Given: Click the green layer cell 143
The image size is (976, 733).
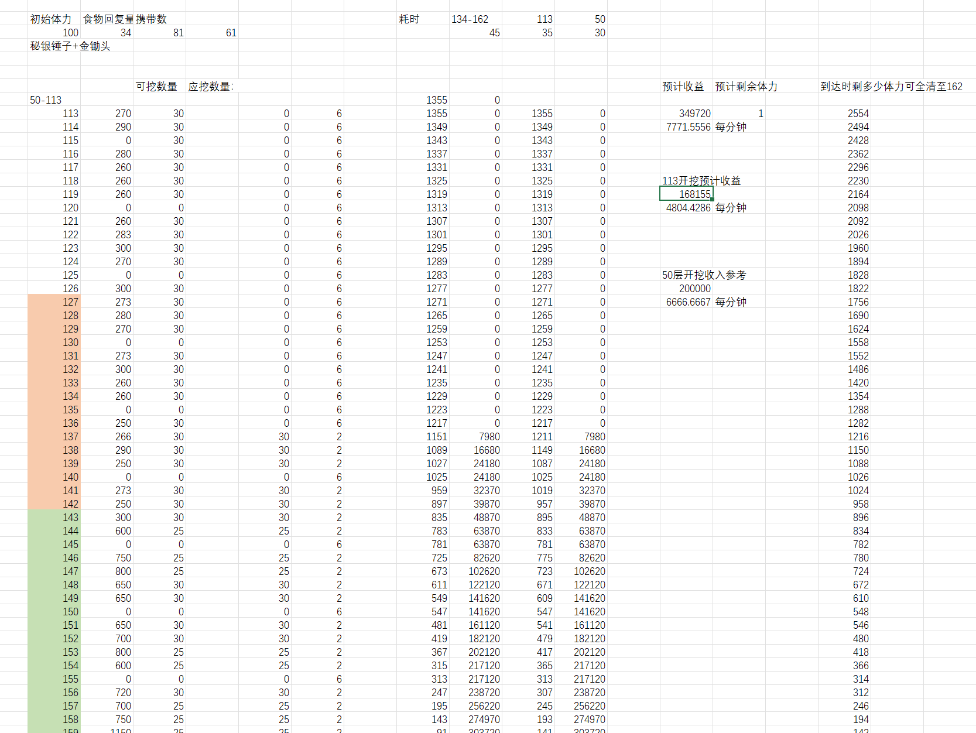Looking at the screenshot, I should [x=54, y=517].
